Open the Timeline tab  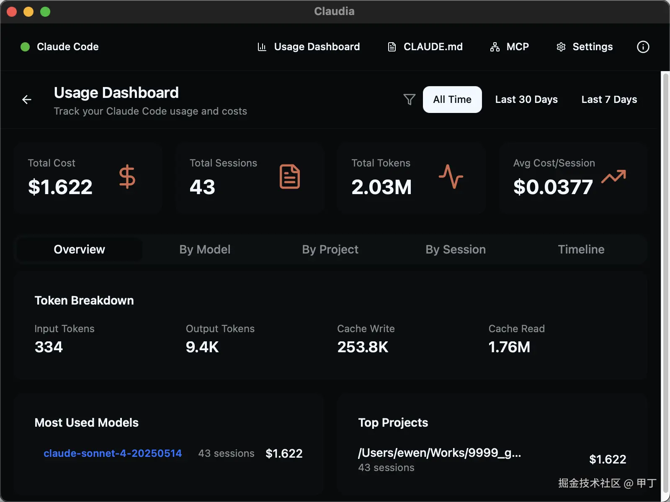[581, 249]
